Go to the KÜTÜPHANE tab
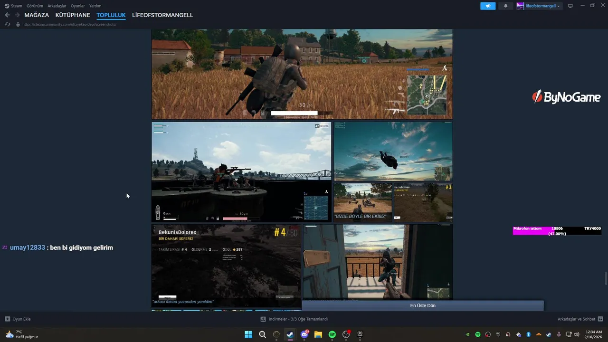This screenshot has height=342, width=608. pyautogui.click(x=73, y=15)
